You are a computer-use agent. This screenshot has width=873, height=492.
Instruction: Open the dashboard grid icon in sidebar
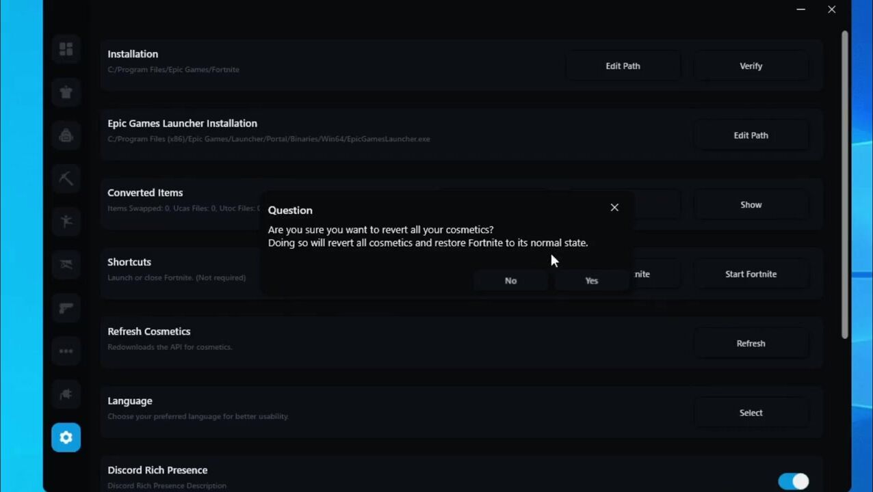(66, 49)
